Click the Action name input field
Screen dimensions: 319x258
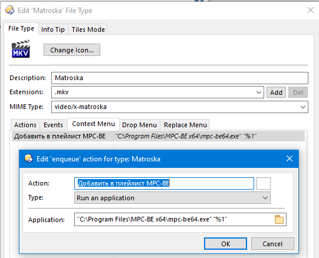pyautogui.click(x=164, y=183)
